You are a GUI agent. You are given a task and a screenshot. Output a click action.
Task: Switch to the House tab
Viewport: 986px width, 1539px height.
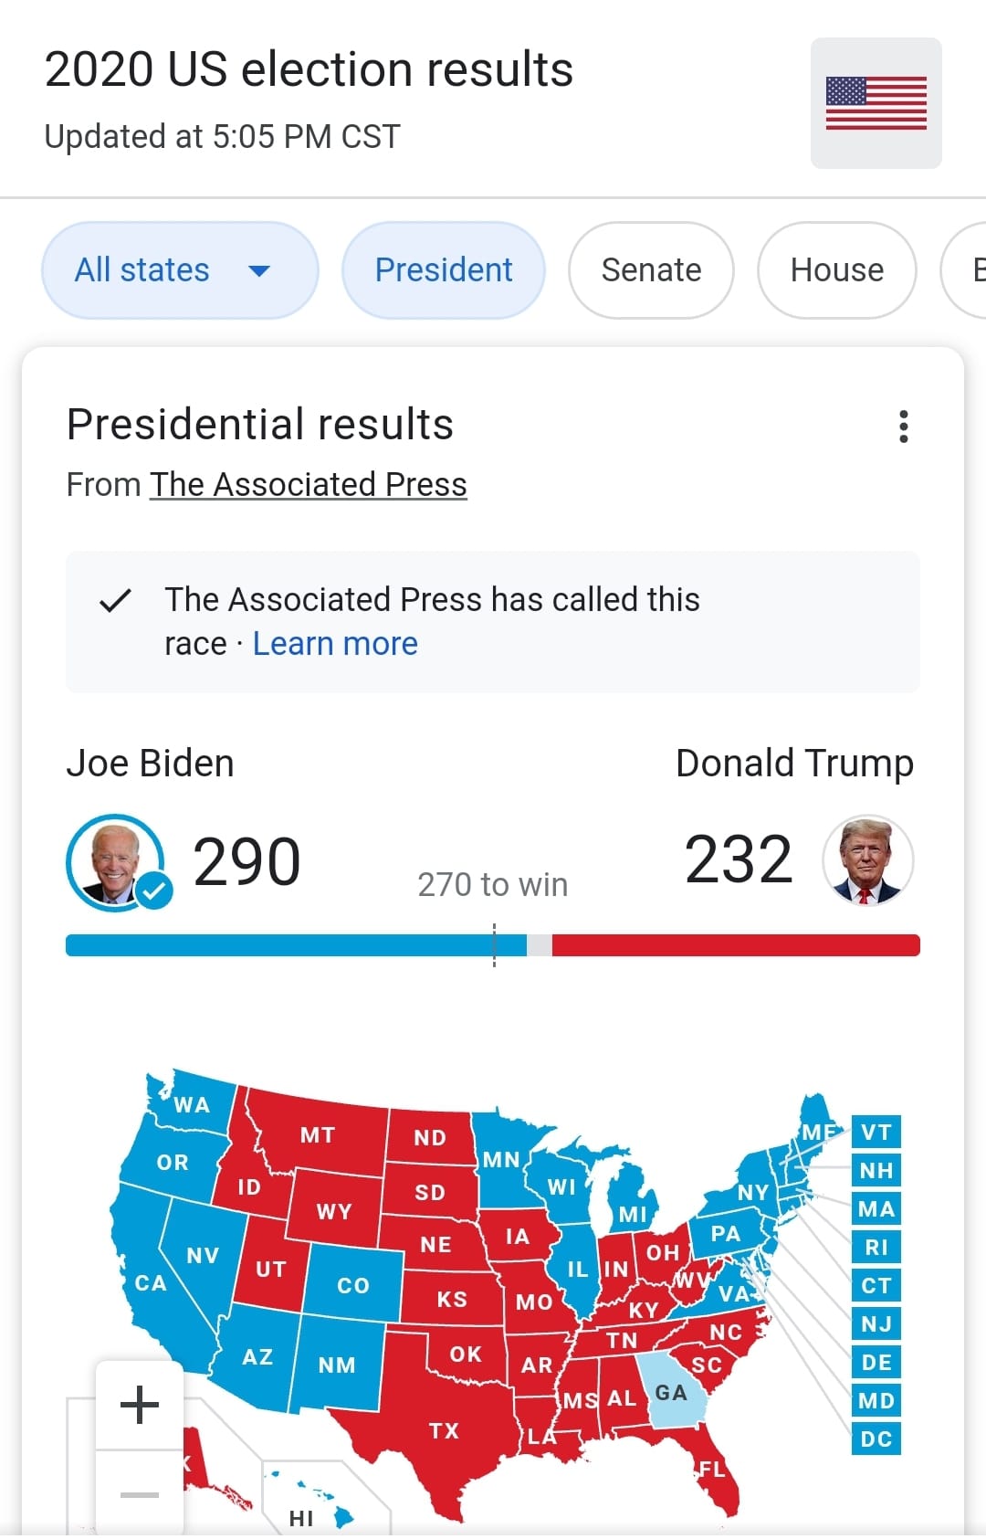click(836, 270)
